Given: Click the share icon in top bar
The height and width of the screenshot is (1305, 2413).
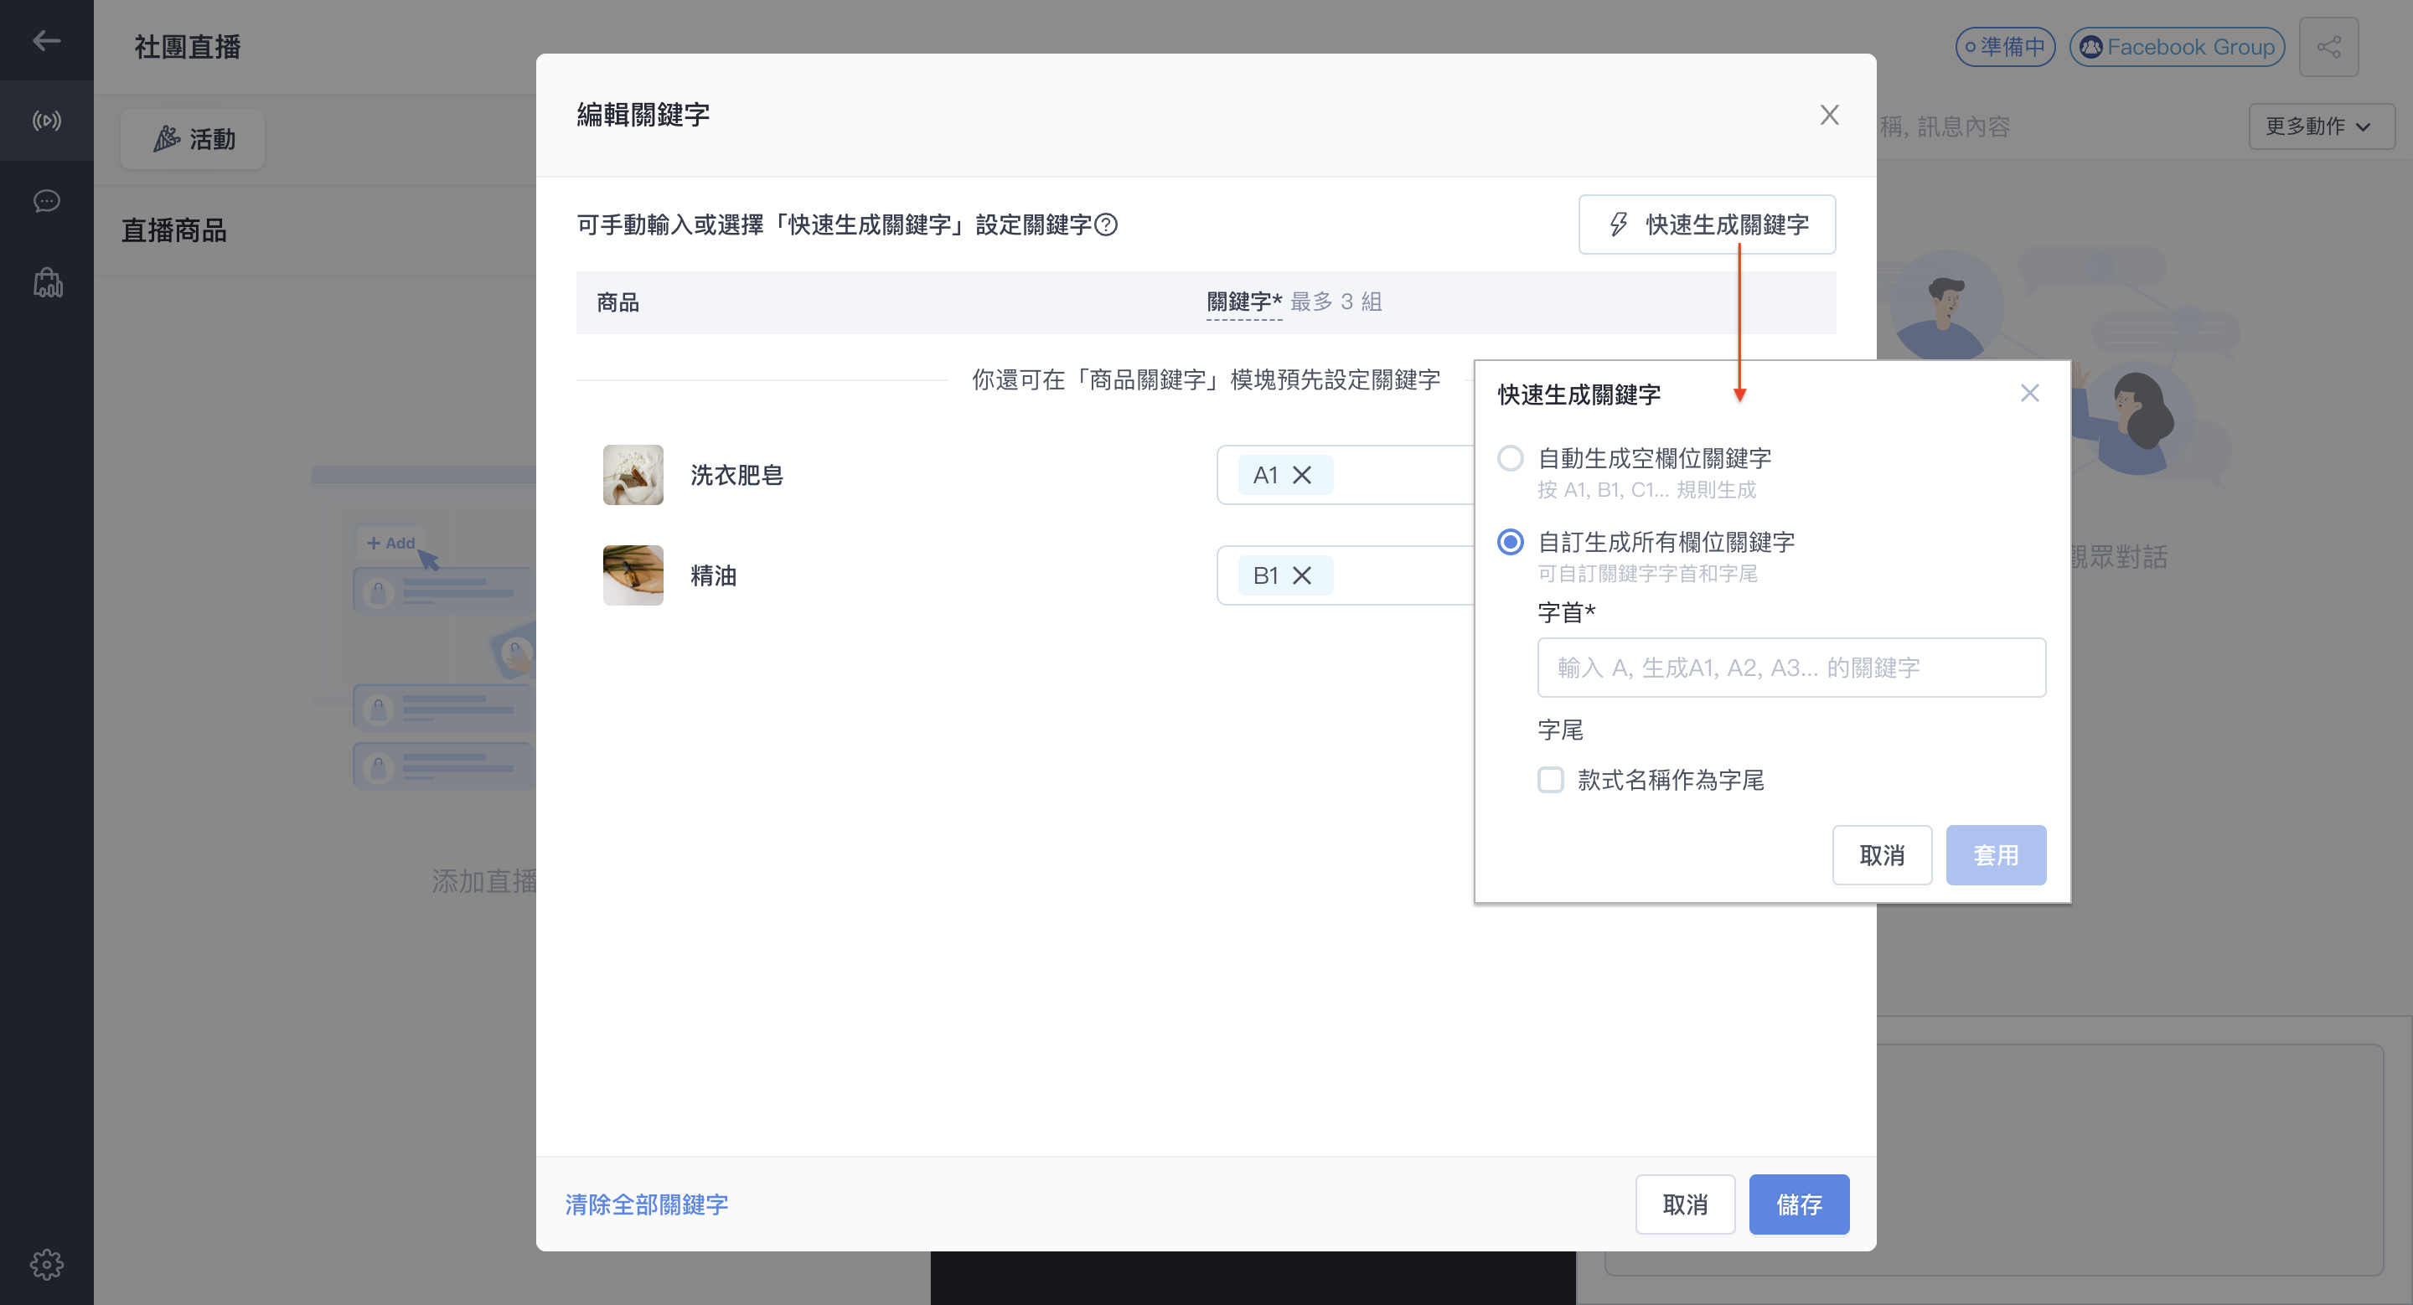Looking at the screenshot, I should coord(2328,47).
